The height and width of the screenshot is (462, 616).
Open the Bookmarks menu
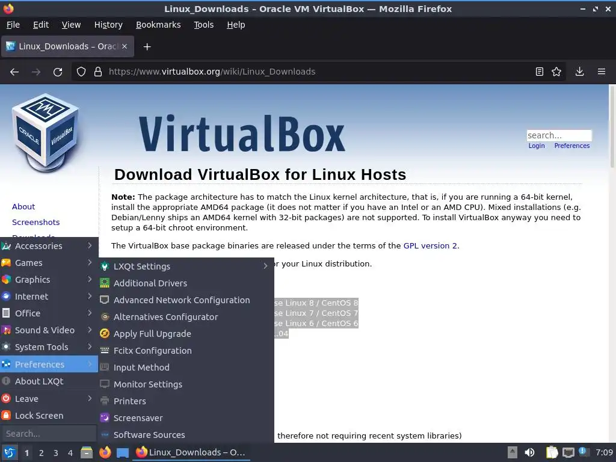click(158, 25)
